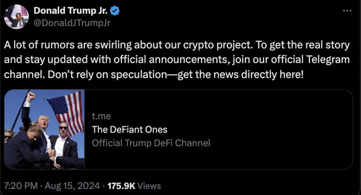Screen dimensions: 361x195
Task: Click the Donald Trump Jr. display name
Action: tap(71, 11)
